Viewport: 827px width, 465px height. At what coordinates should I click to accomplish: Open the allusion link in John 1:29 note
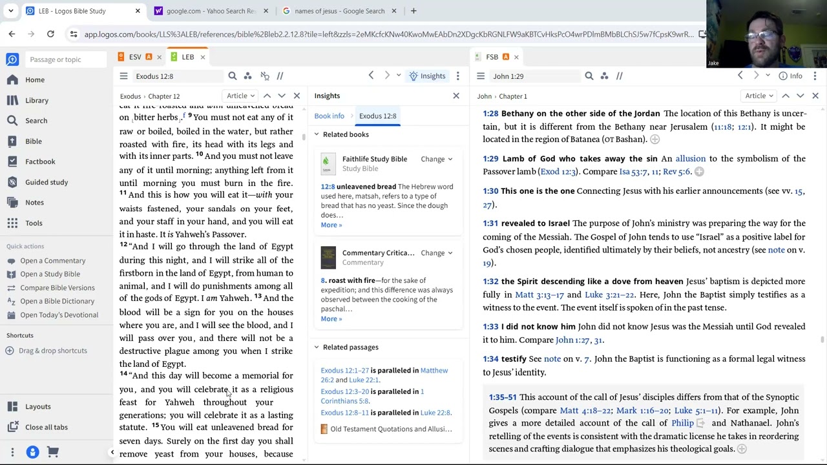691,159
